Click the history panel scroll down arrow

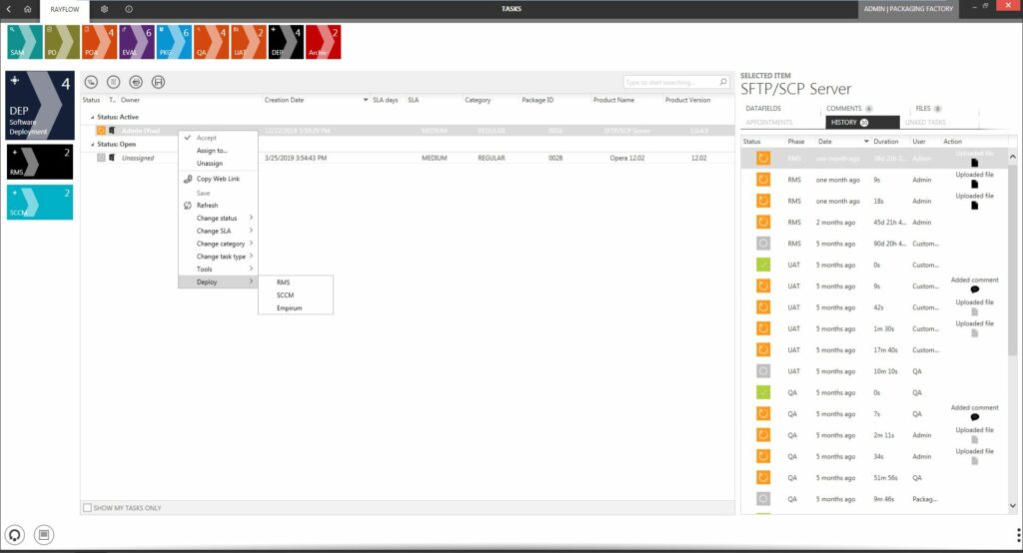(1013, 505)
